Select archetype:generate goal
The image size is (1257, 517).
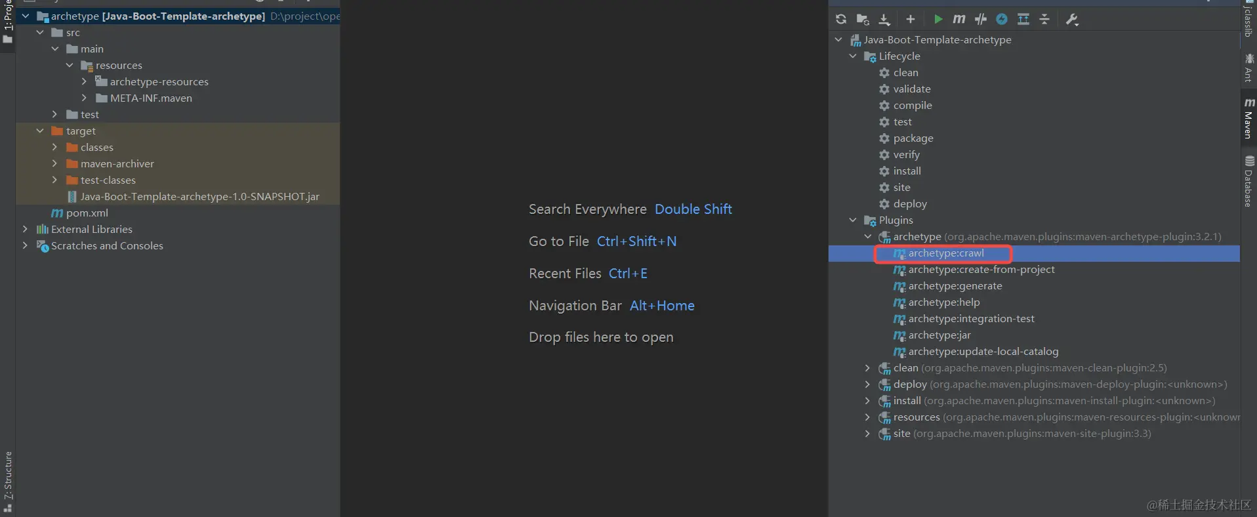[x=955, y=286]
